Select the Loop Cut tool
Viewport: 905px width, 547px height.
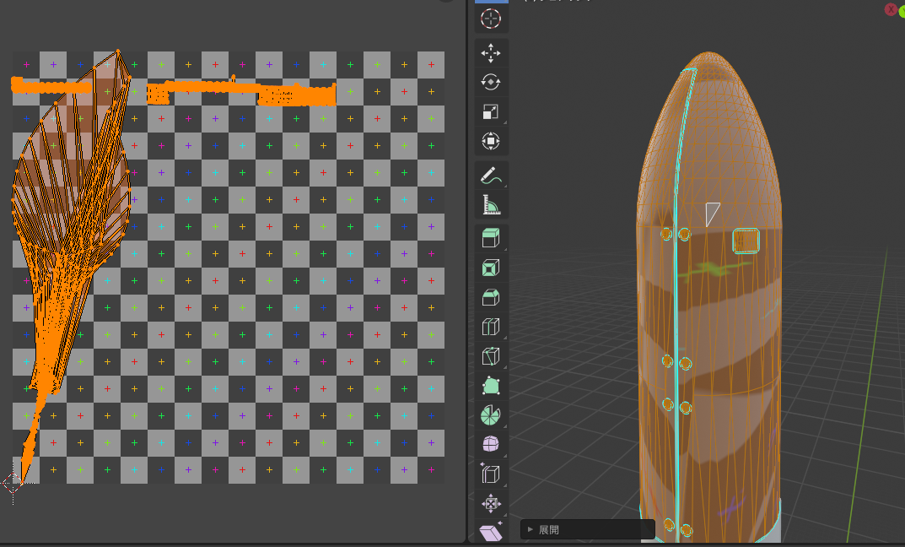(491, 327)
